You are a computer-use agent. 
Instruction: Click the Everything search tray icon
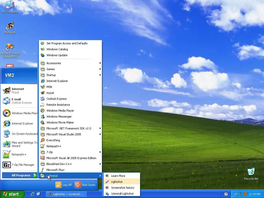pos(245,194)
